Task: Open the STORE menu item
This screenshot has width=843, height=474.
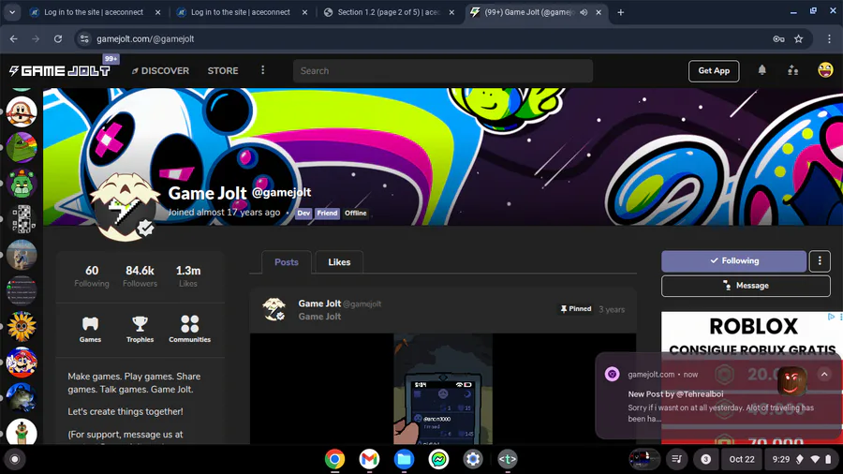Action: pos(223,70)
